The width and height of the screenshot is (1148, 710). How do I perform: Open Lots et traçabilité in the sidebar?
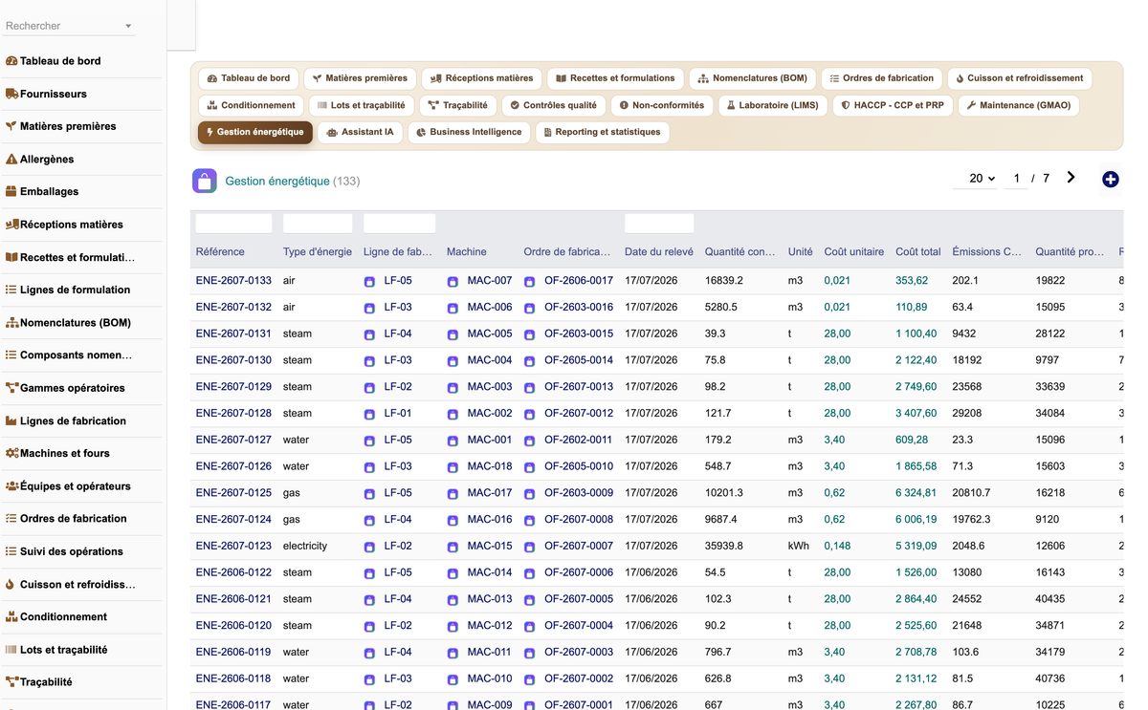coord(56,650)
